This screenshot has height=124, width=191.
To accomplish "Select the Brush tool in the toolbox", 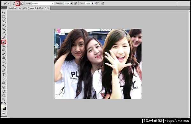I will (4, 42).
